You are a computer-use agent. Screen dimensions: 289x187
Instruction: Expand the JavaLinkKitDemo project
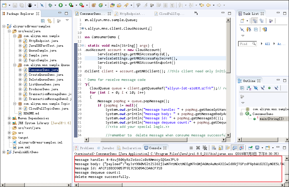[x=4, y=152]
